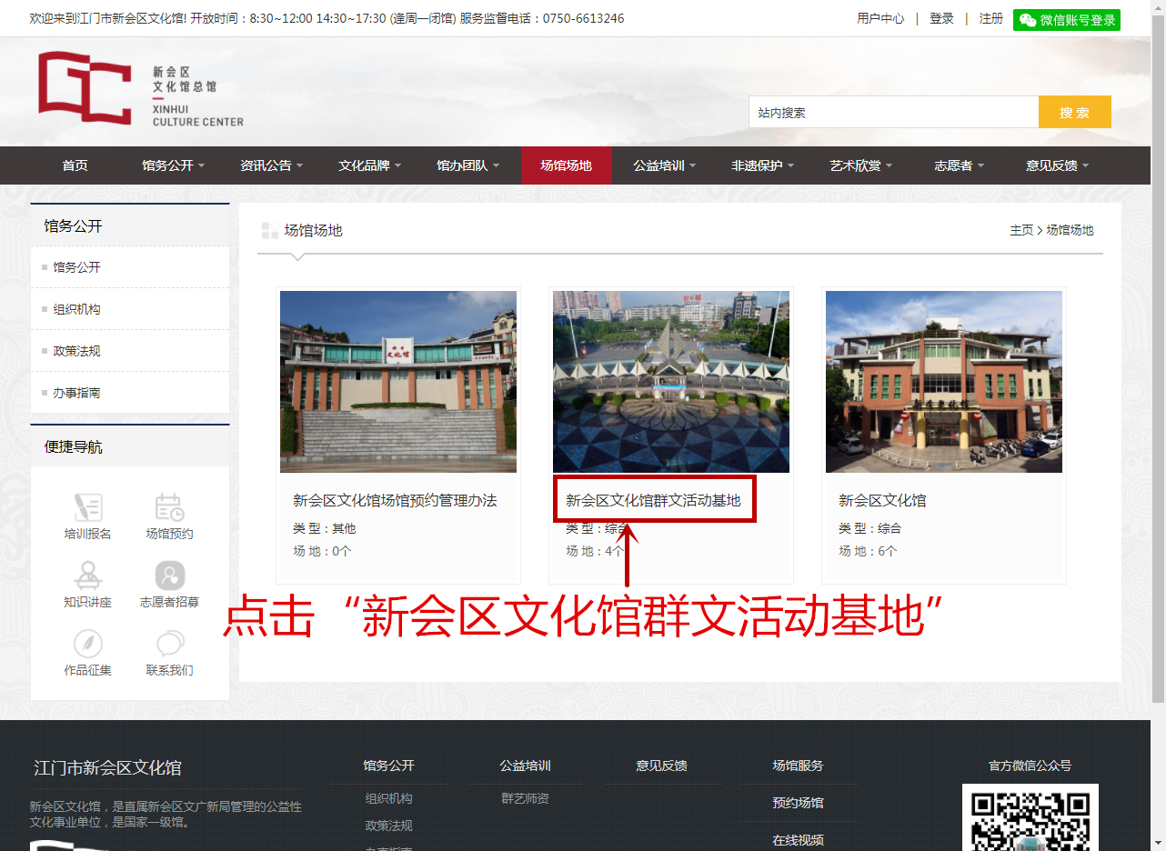Open the 知识讲座 icon
The height and width of the screenshot is (851, 1166).
click(x=88, y=576)
